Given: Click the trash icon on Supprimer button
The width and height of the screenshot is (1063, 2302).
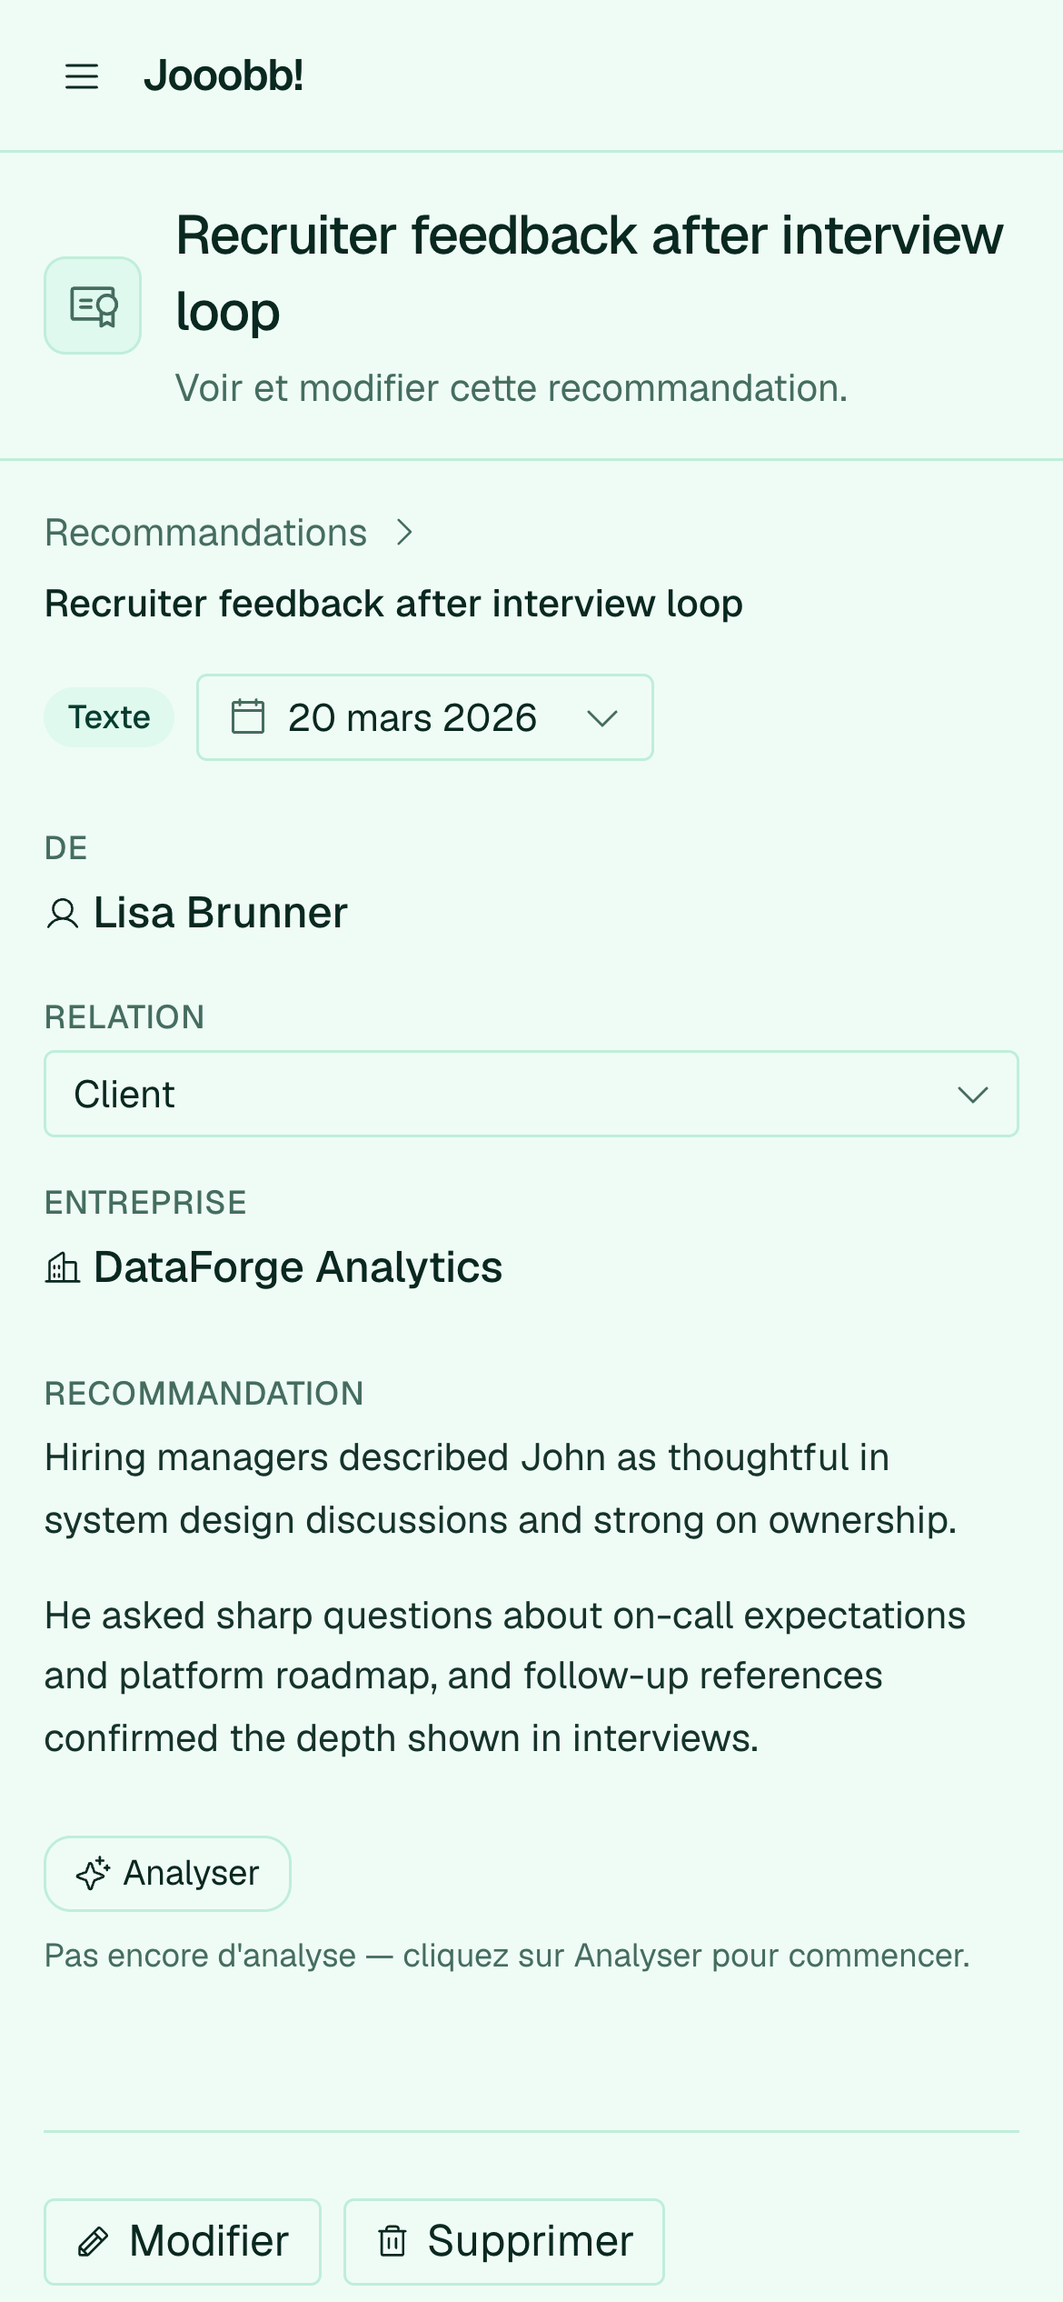Looking at the screenshot, I should click(x=392, y=2241).
